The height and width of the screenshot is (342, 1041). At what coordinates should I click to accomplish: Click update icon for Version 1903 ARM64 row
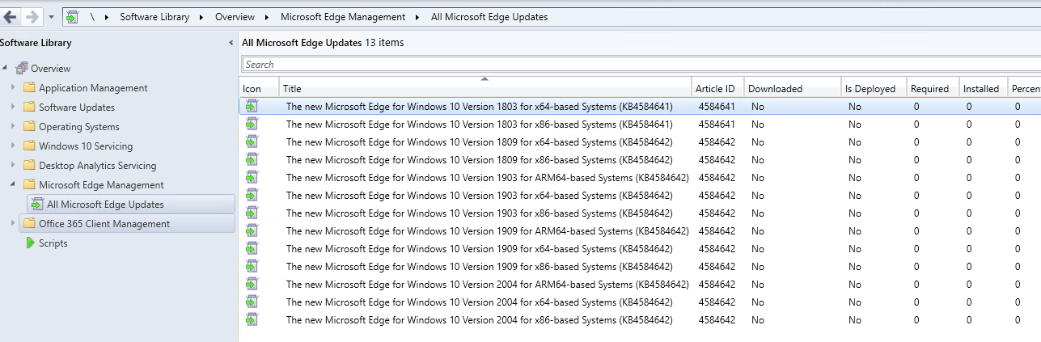coord(252,177)
